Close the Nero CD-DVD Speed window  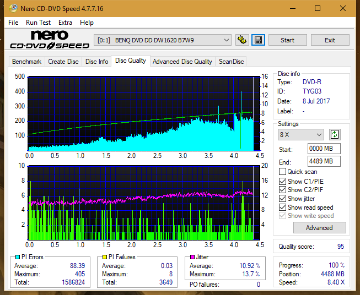343,8
